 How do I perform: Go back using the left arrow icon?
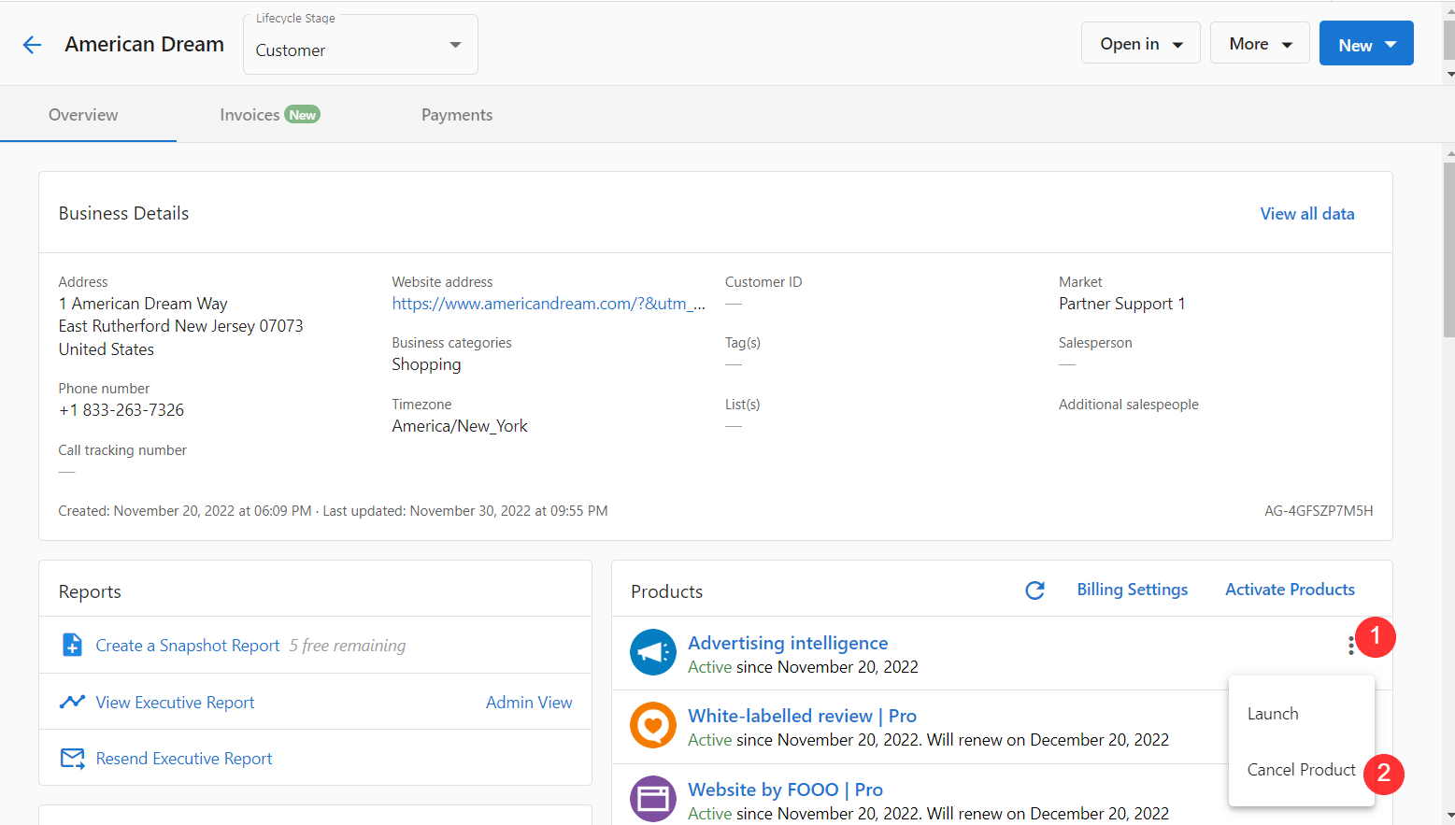tap(32, 45)
